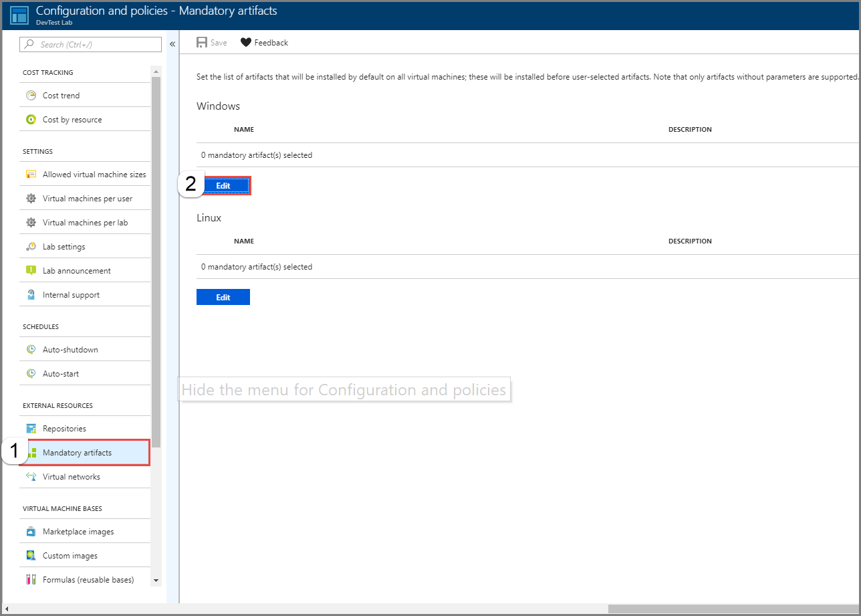Click the Windows section heading
The width and height of the screenshot is (861, 616).
click(x=218, y=106)
